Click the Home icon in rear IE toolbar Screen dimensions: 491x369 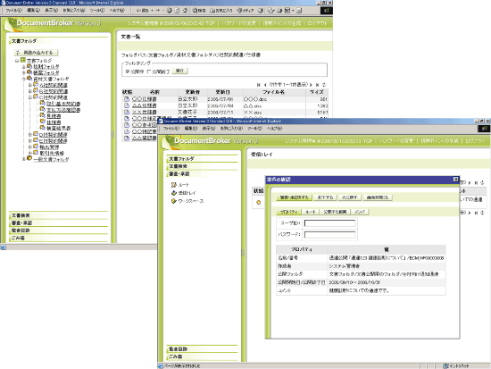coord(185,11)
